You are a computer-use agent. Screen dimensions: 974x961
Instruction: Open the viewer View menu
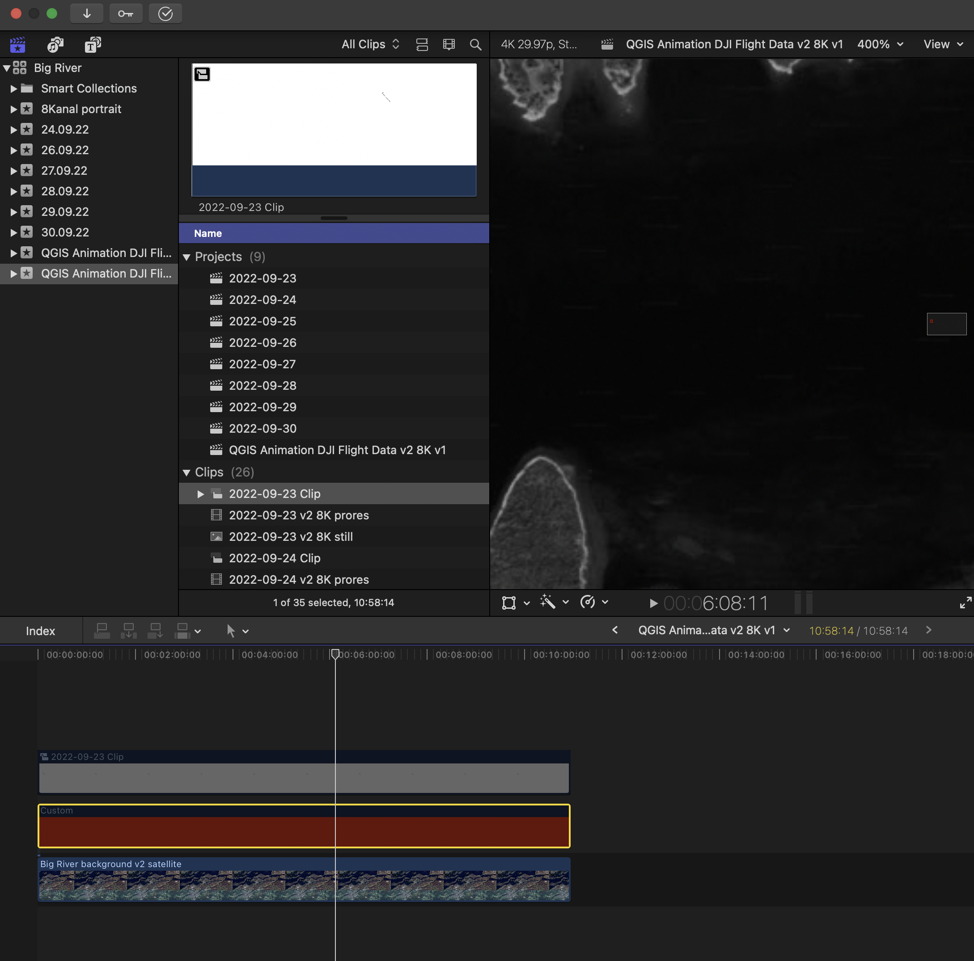tap(943, 44)
